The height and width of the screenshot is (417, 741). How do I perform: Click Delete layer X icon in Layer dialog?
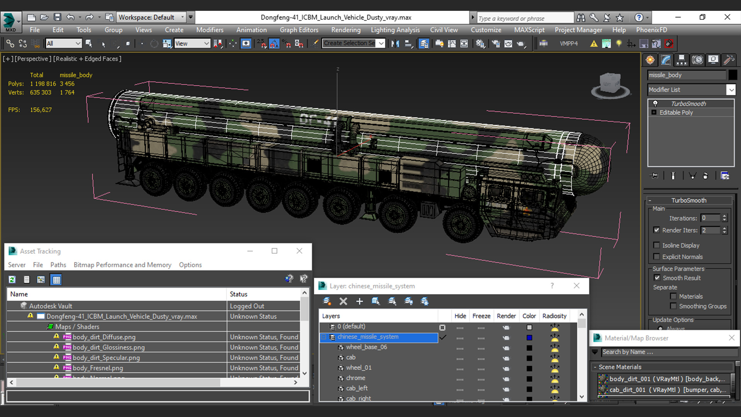click(343, 301)
